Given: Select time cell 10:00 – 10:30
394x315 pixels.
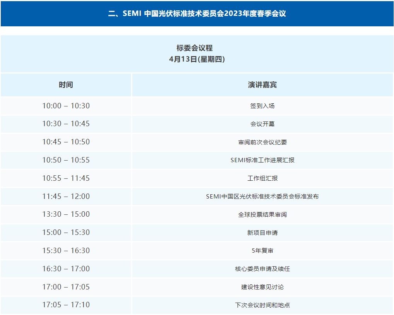Looking at the screenshot, I should coord(66,106).
